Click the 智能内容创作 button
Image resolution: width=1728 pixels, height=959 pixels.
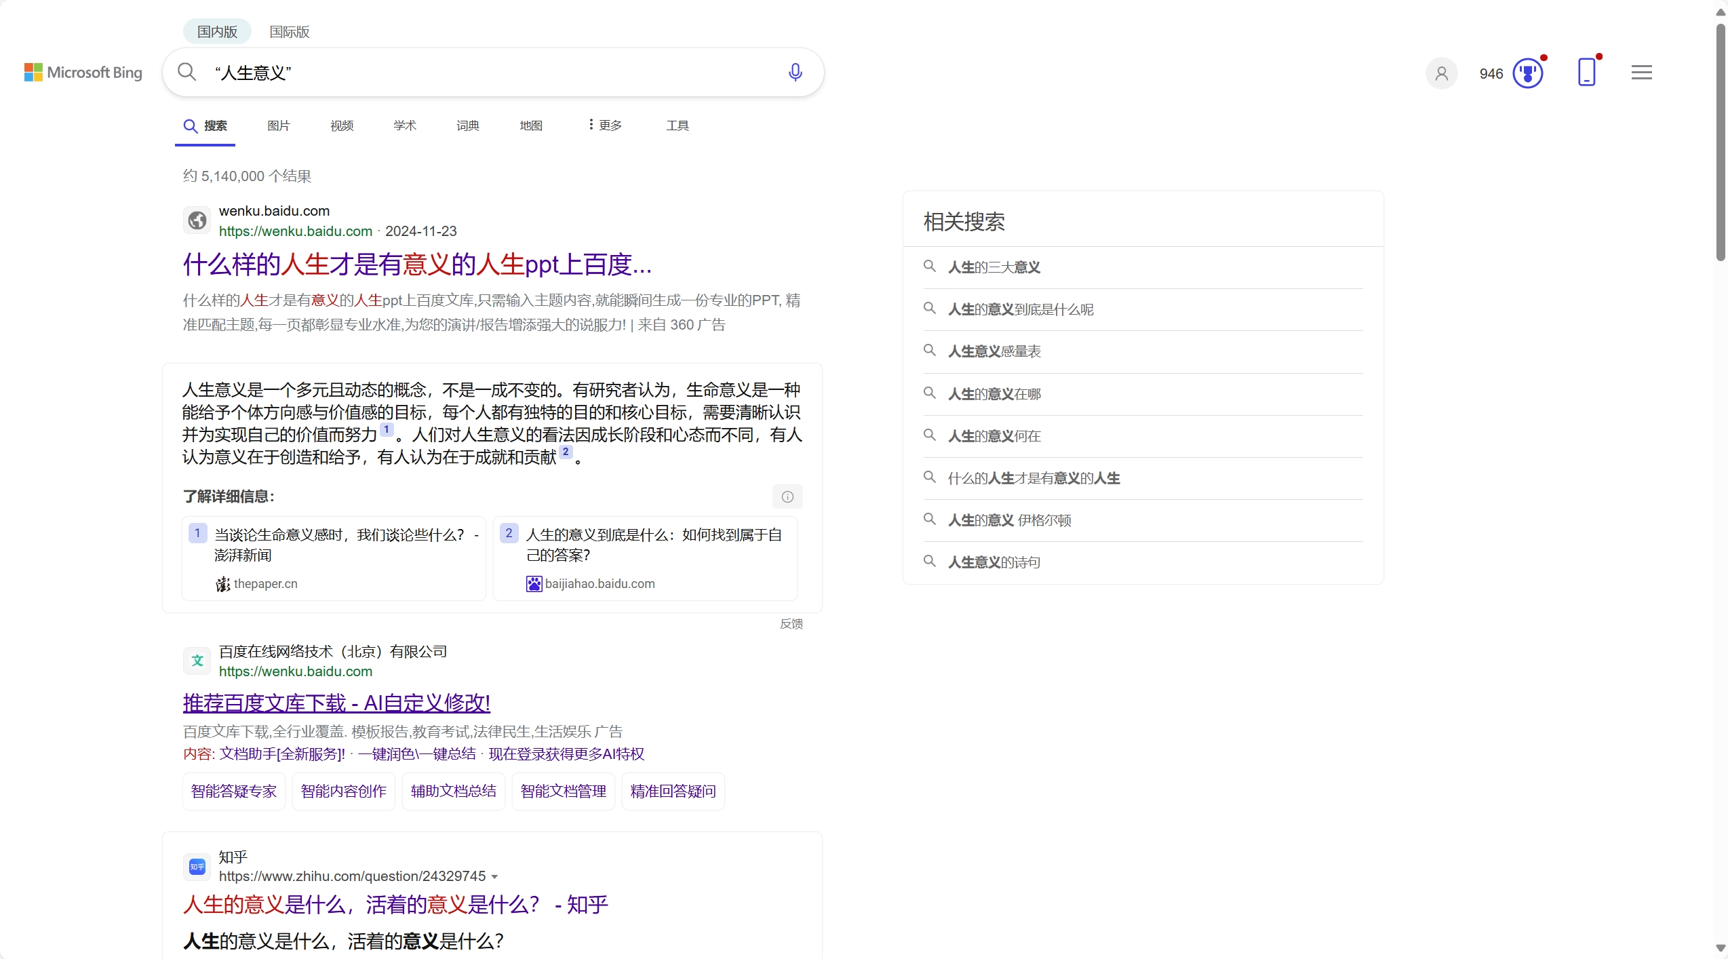344,791
